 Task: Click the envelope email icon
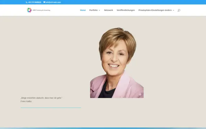click(44, 2)
